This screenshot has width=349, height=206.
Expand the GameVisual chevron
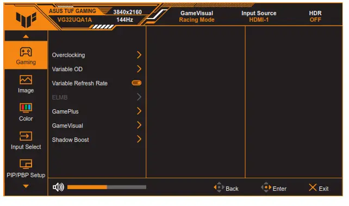139,125
